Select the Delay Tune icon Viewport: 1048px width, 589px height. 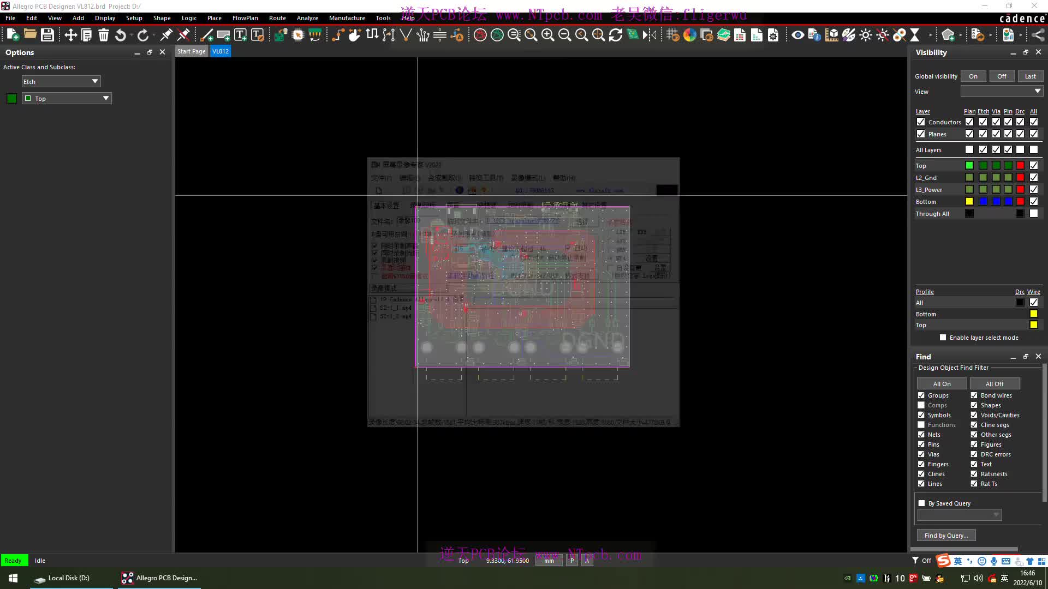[372, 35]
